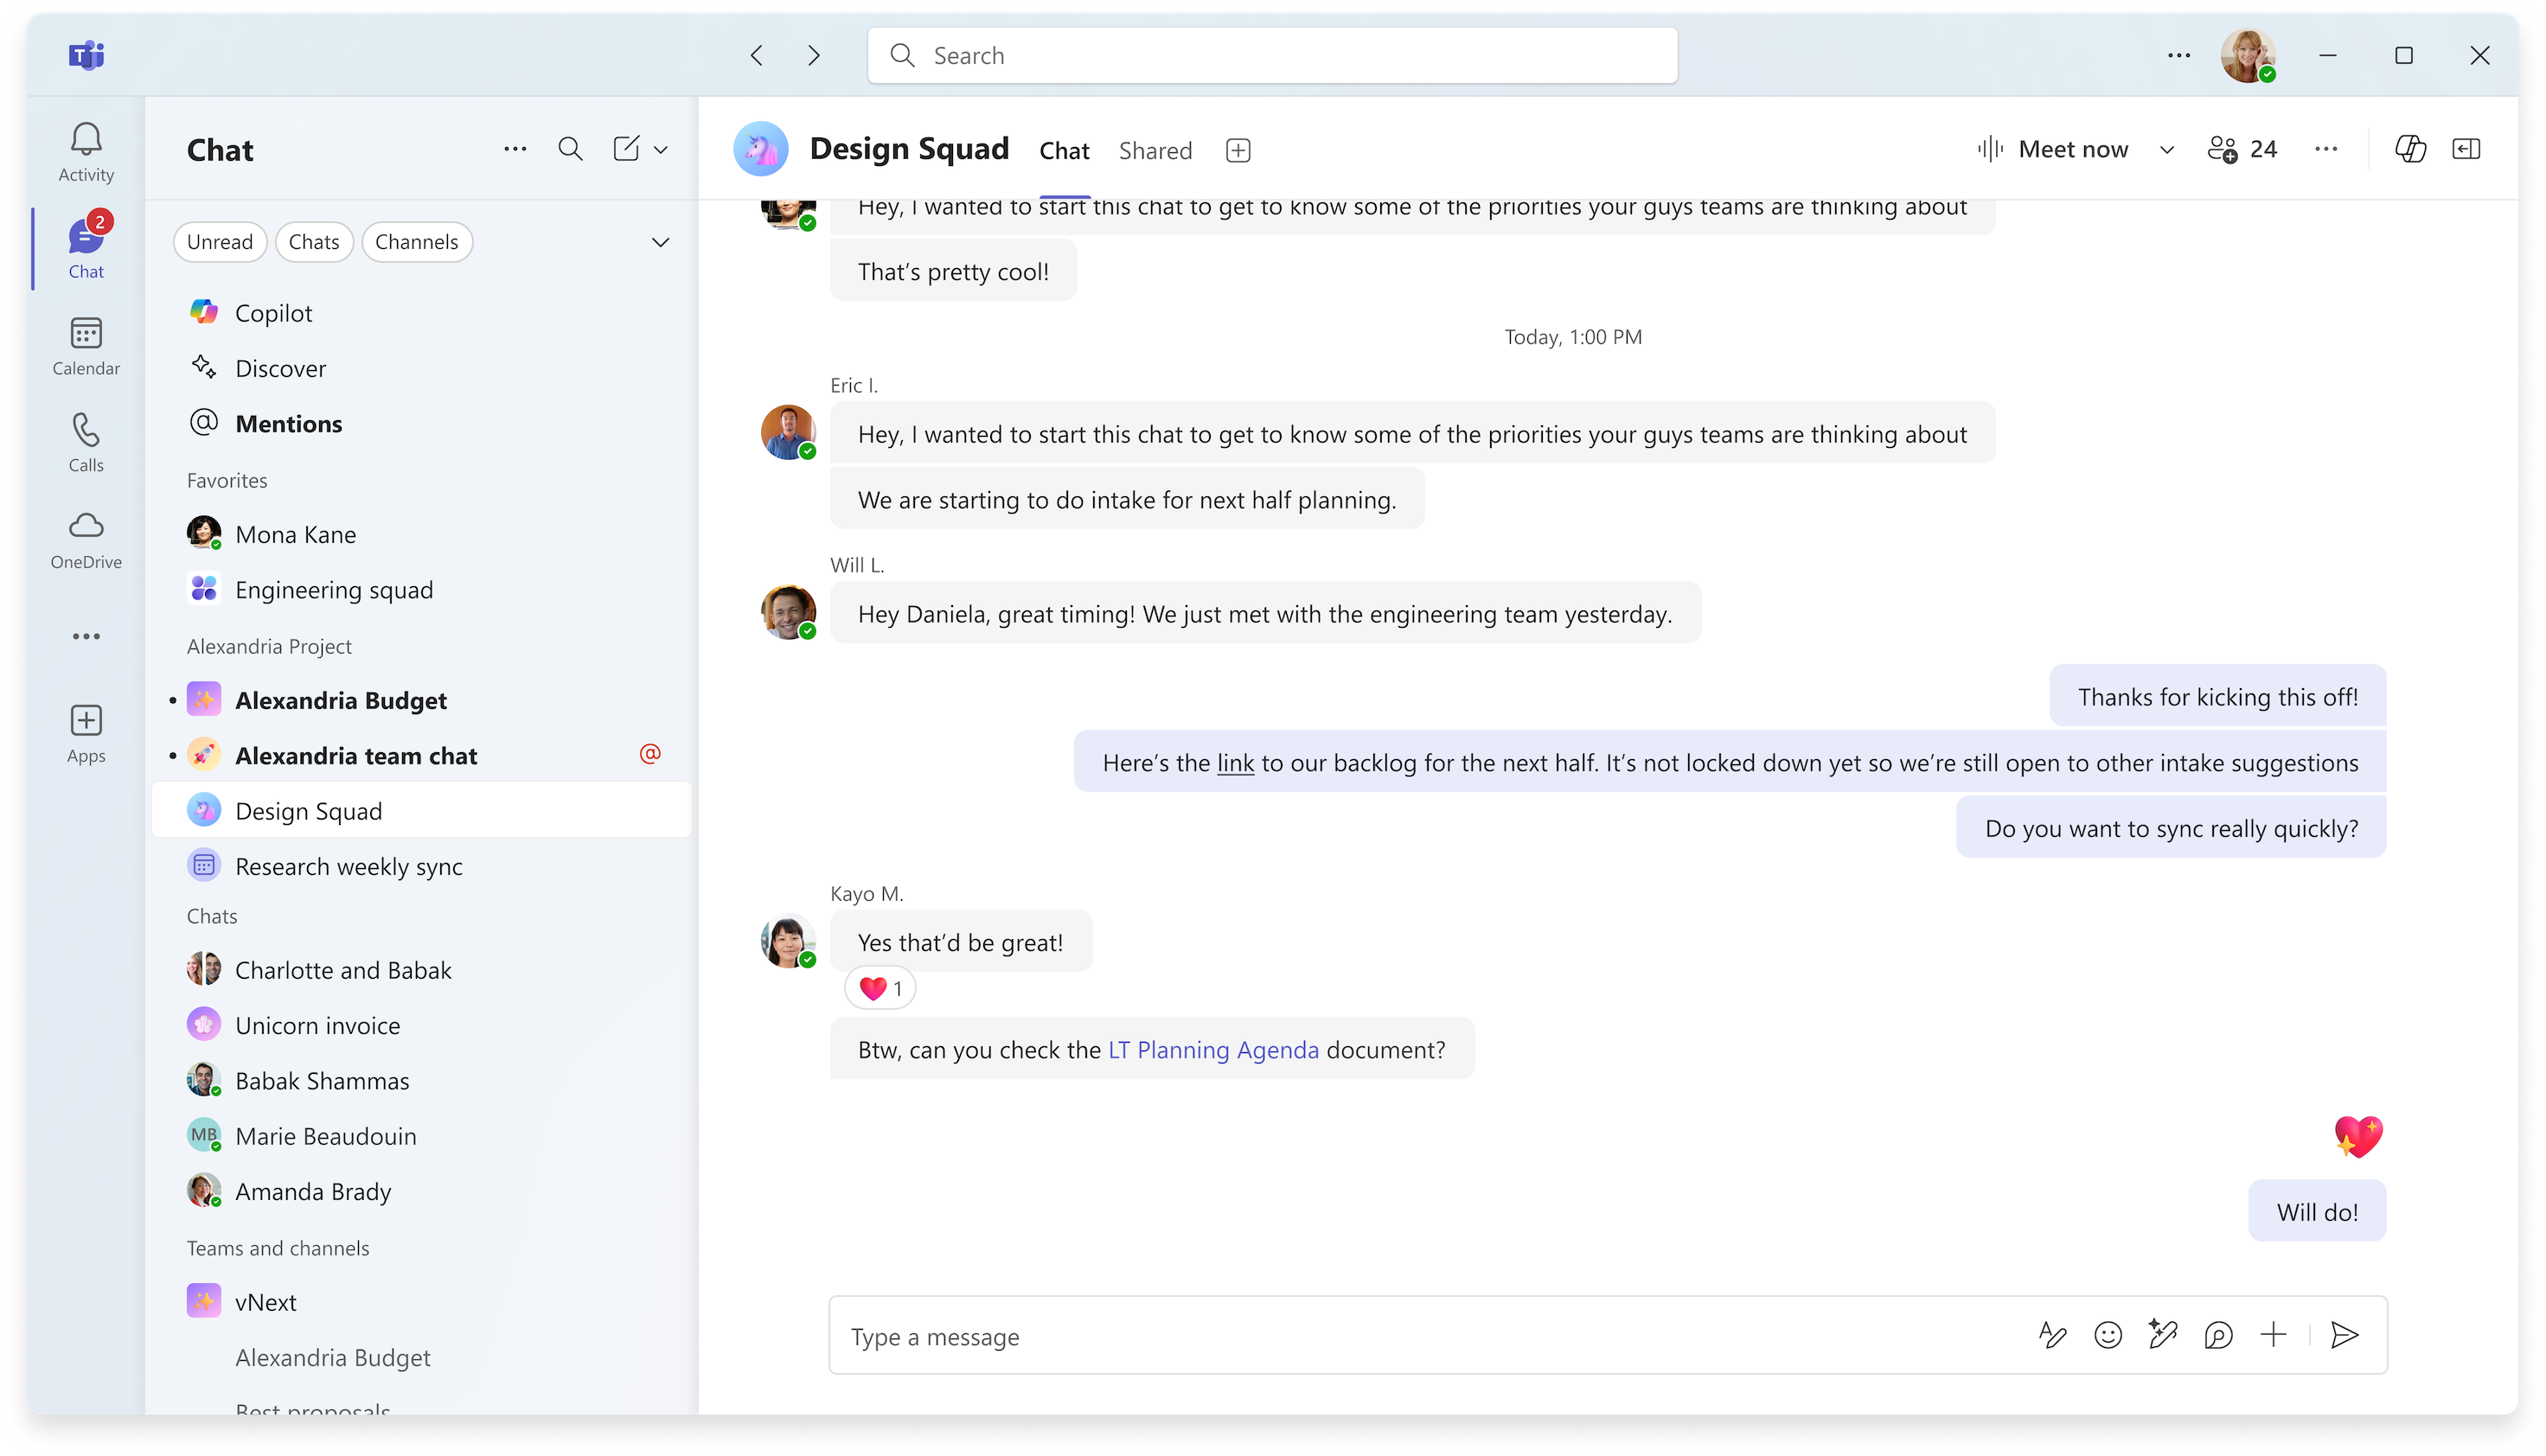
Task: Toggle the Unread filter chip
Action: (219, 241)
